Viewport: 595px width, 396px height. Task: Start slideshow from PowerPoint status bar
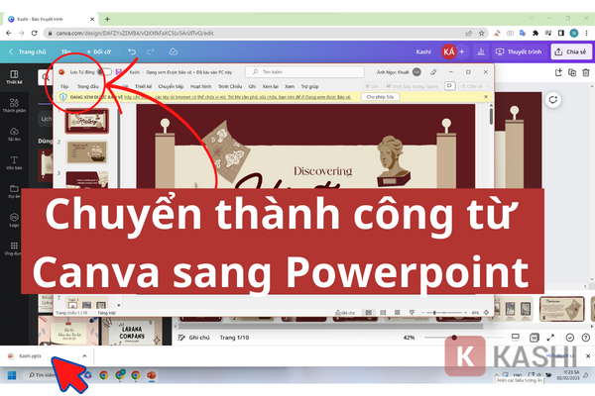412,313
